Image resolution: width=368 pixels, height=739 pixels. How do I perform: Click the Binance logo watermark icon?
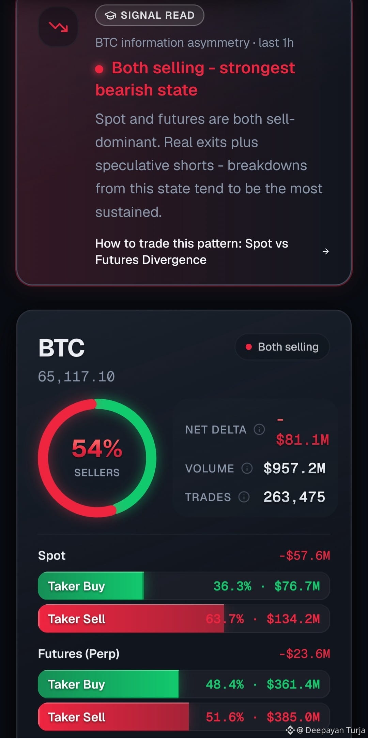[290, 730]
